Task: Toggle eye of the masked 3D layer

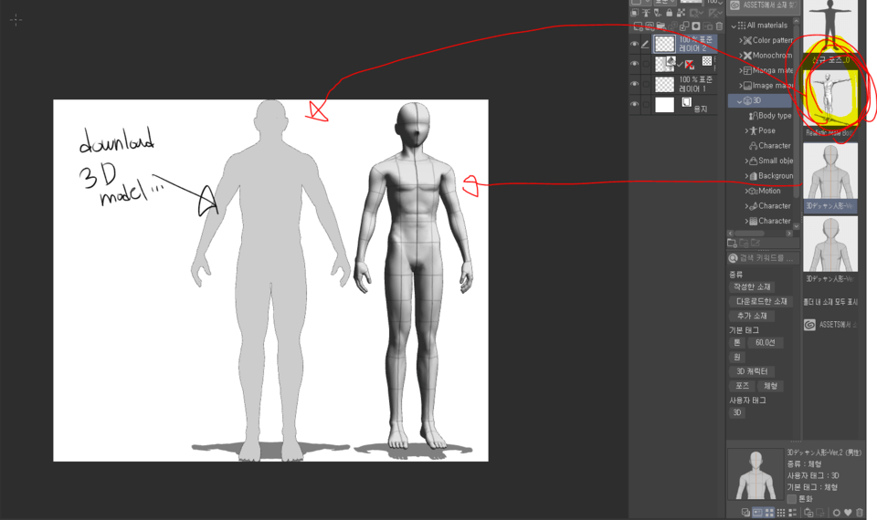Action: (x=634, y=64)
